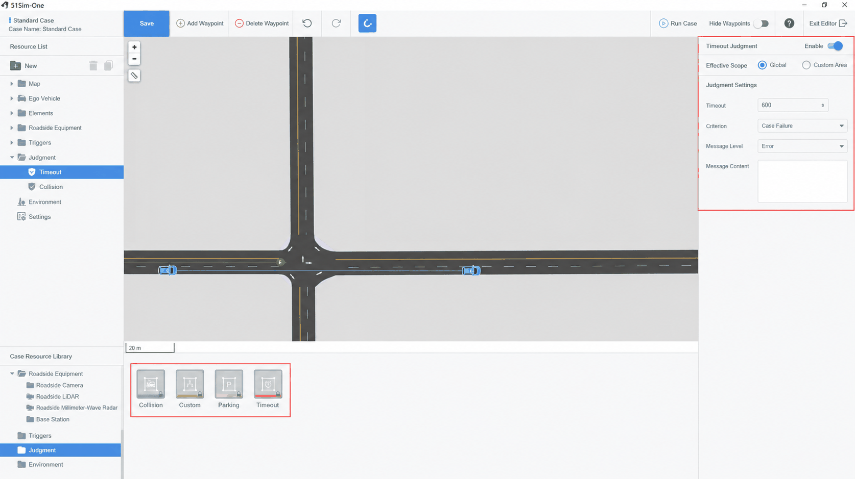The image size is (855, 479).
Task: Open the Criterion dropdown
Action: (802, 125)
